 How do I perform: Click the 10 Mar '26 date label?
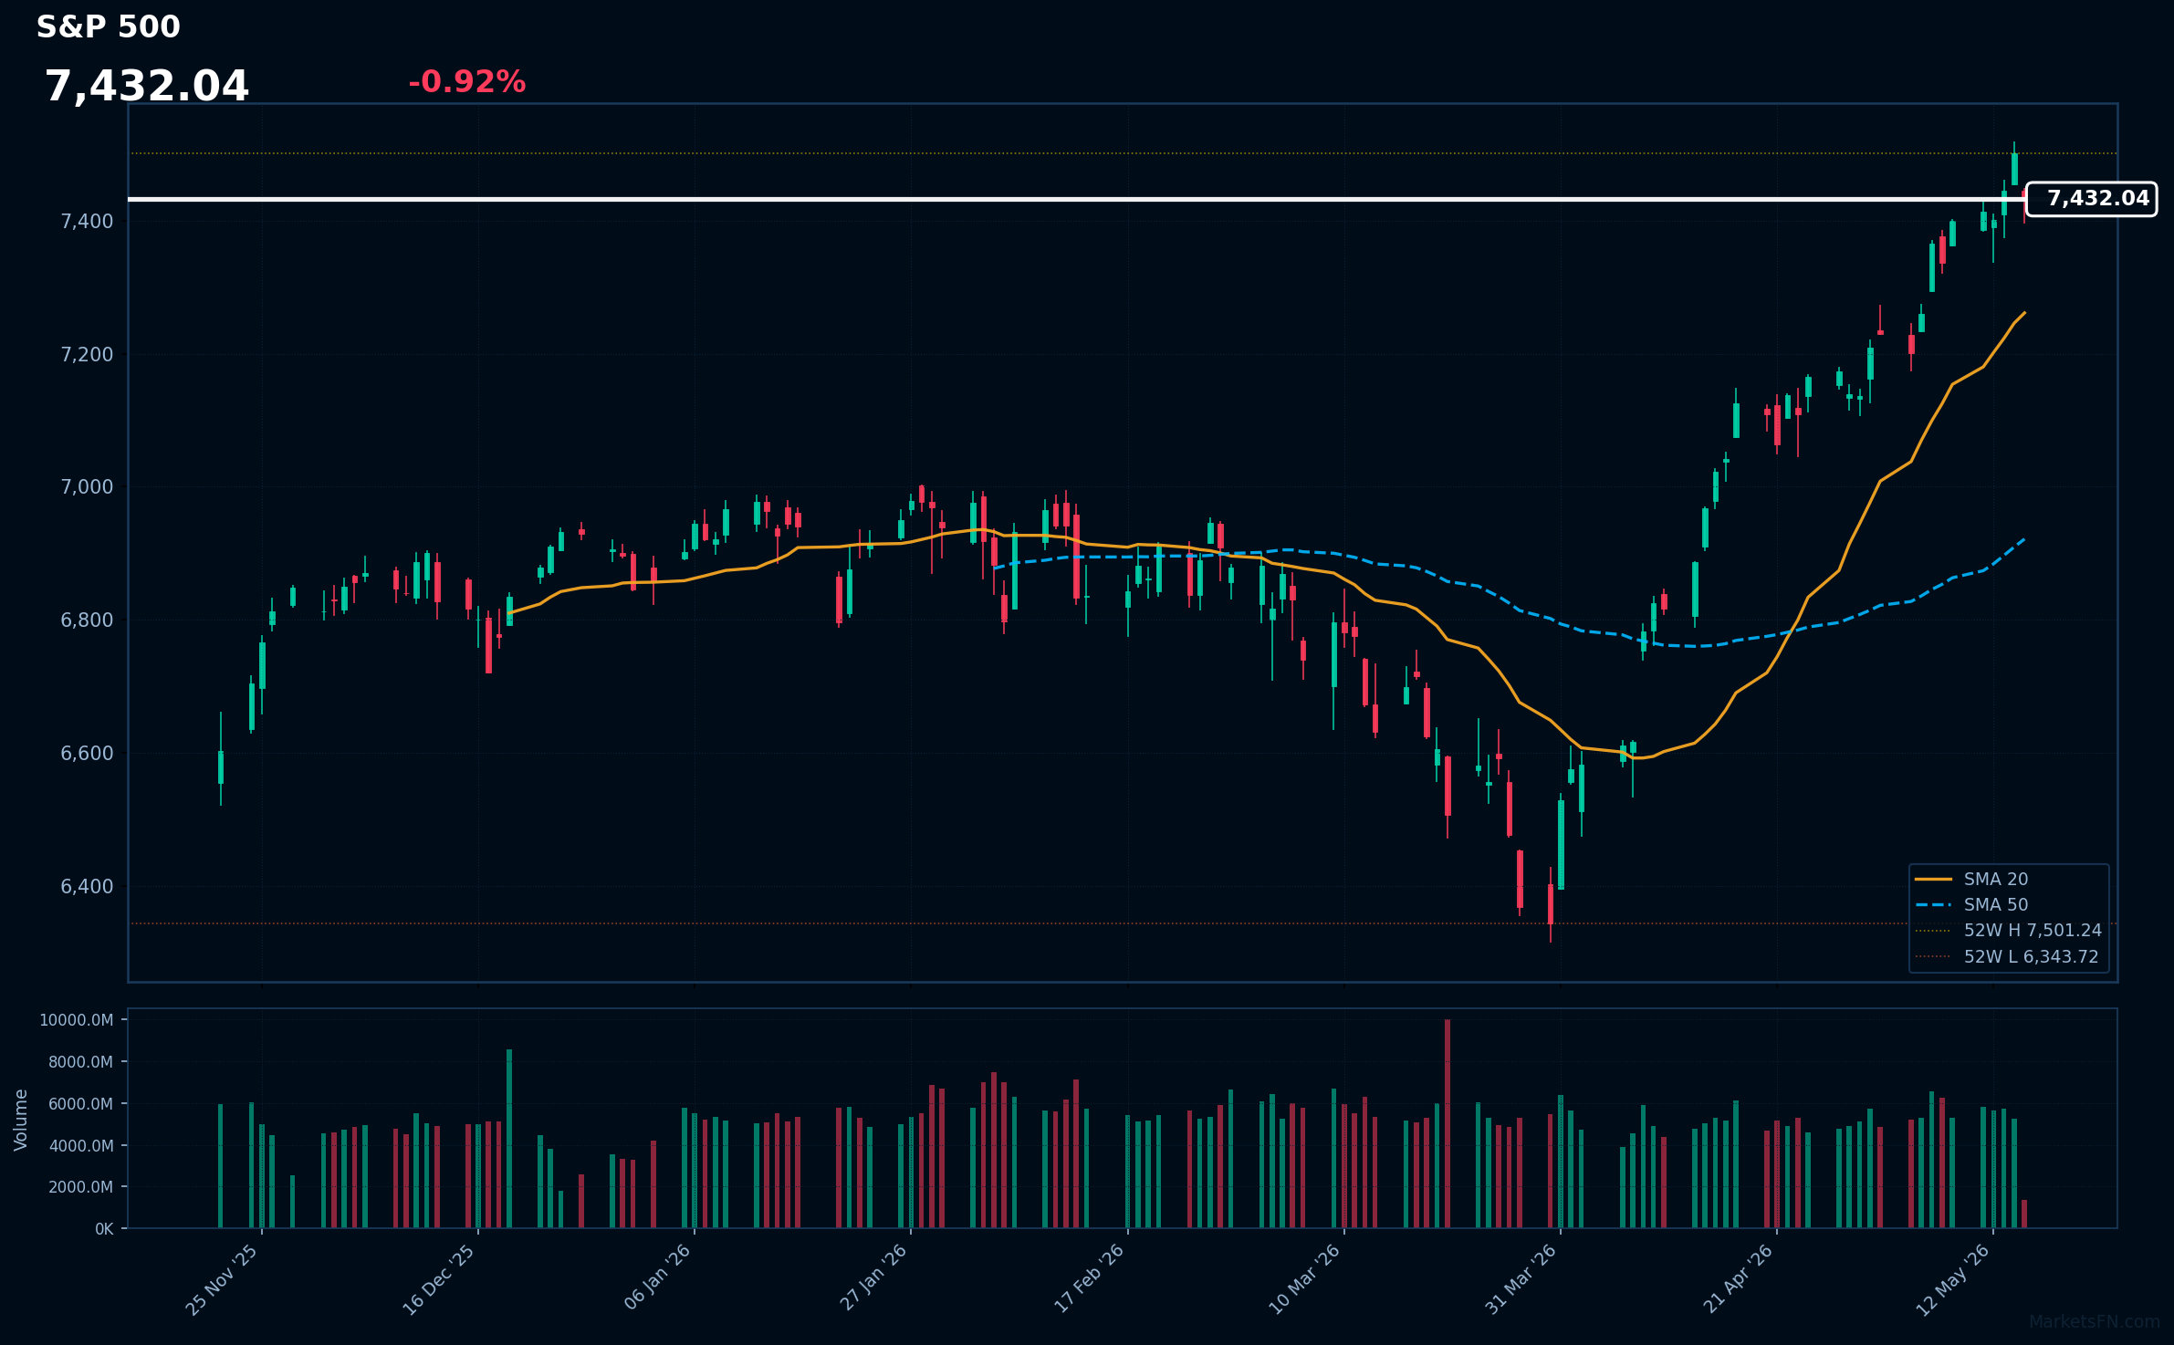click(1304, 1279)
